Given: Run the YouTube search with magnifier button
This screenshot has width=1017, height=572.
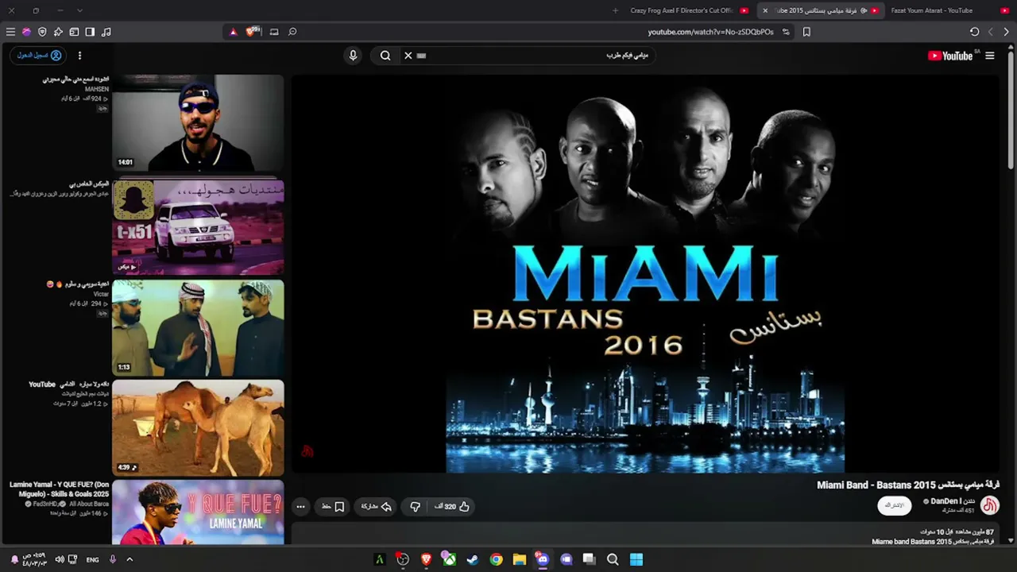Looking at the screenshot, I should [x=385, y=56].
